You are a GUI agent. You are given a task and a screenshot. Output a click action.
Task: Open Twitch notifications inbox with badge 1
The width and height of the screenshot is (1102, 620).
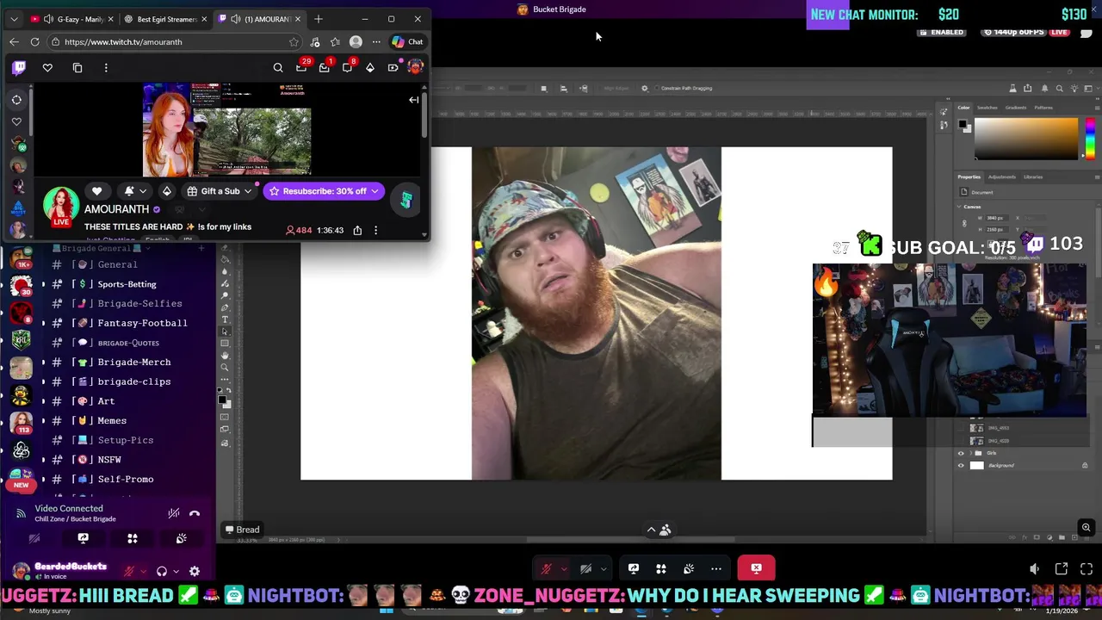(x=325, y=67)
